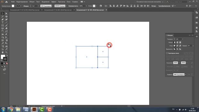Click horizontal align left icon in control bar

(111, 6)
